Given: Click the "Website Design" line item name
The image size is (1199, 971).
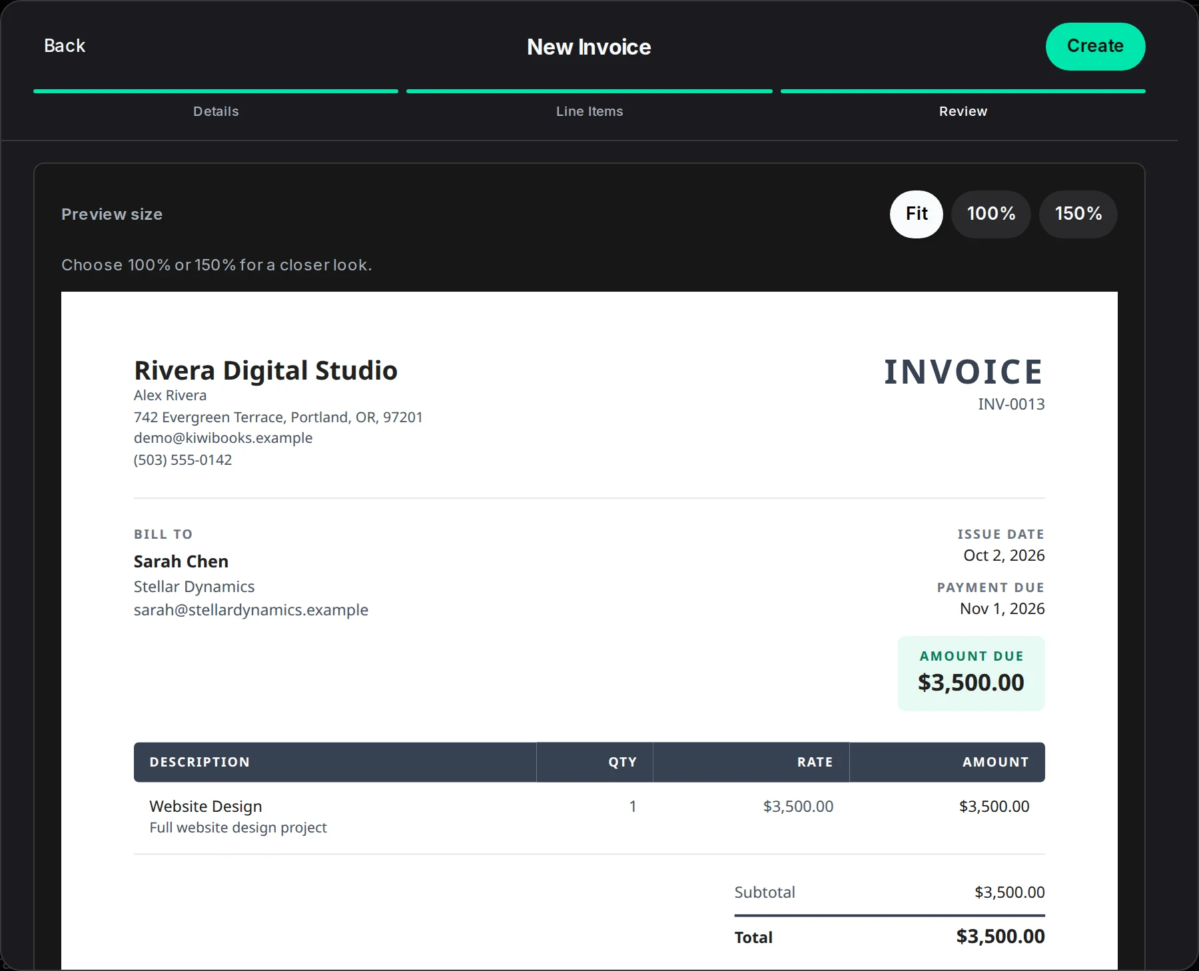Looking at the screenshot, I should pos(206,807).
